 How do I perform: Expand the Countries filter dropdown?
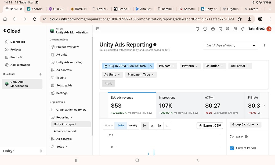coord(214,66)
